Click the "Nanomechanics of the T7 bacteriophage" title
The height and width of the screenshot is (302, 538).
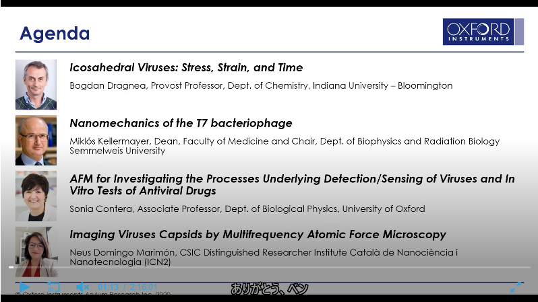pos(181,123)
